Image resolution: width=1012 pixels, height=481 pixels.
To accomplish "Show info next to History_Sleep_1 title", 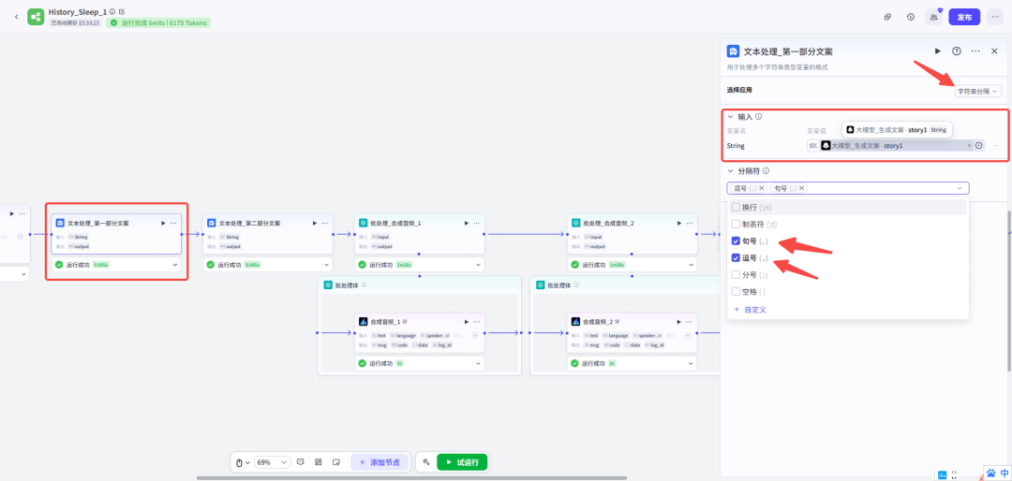I will [x=112, y=11].
